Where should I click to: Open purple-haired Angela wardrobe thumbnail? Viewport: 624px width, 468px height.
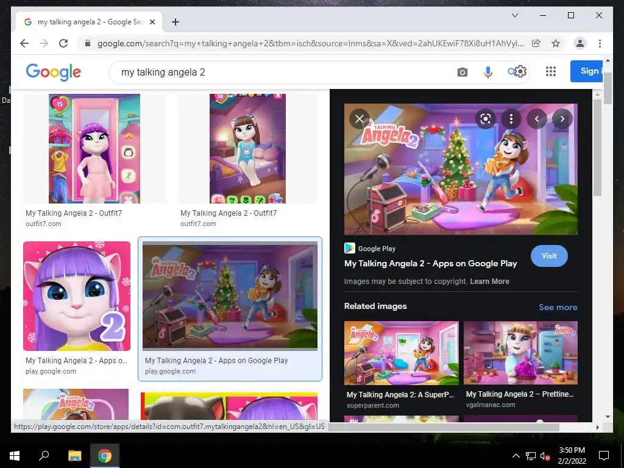94,149
